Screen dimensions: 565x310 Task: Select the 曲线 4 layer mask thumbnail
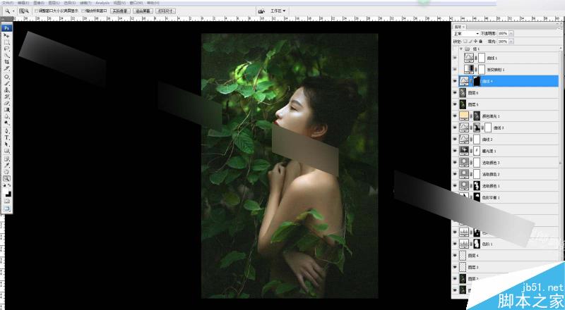coord(476,81)
